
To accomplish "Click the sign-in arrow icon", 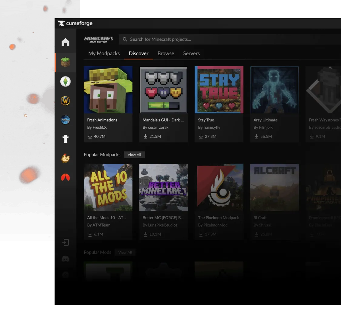I will (x=65, y=242).
